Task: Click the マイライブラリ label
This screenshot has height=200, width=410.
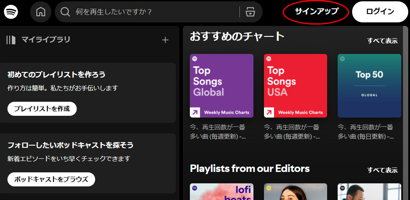Action: (46, 40)
